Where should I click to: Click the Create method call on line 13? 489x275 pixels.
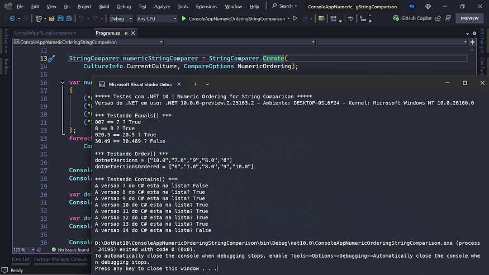pyautogui.click(x=273, y=58)
